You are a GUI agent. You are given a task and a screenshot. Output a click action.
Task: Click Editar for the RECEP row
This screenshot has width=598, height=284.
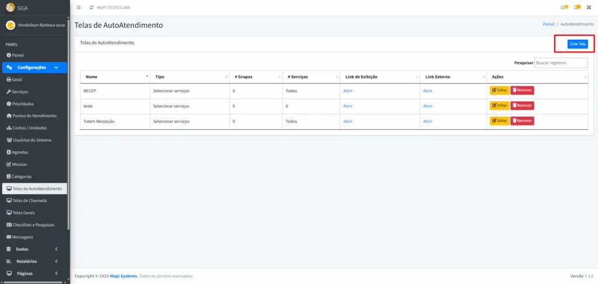tap(499, 90)
